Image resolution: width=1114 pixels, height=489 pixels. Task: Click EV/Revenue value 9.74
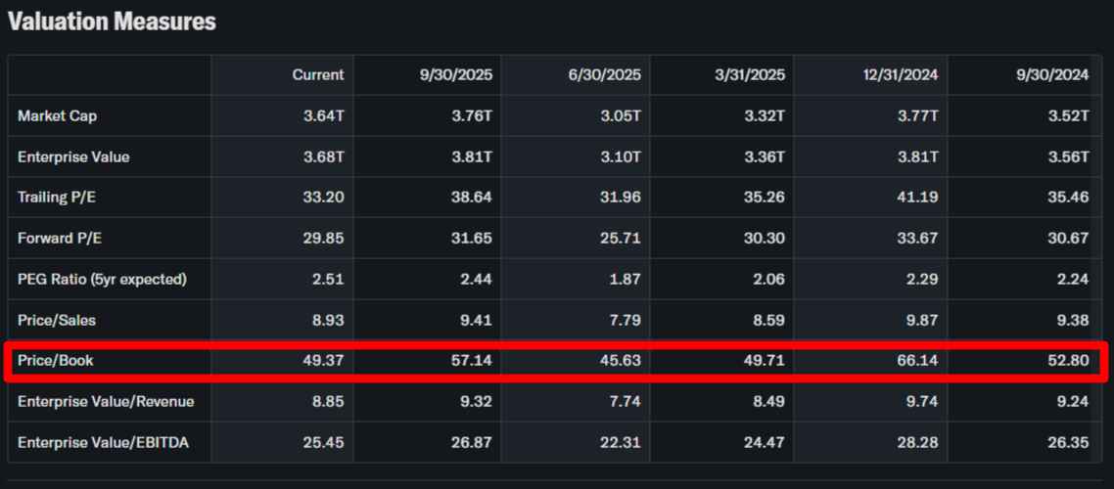pyautogui.click(x=922, y=402)
